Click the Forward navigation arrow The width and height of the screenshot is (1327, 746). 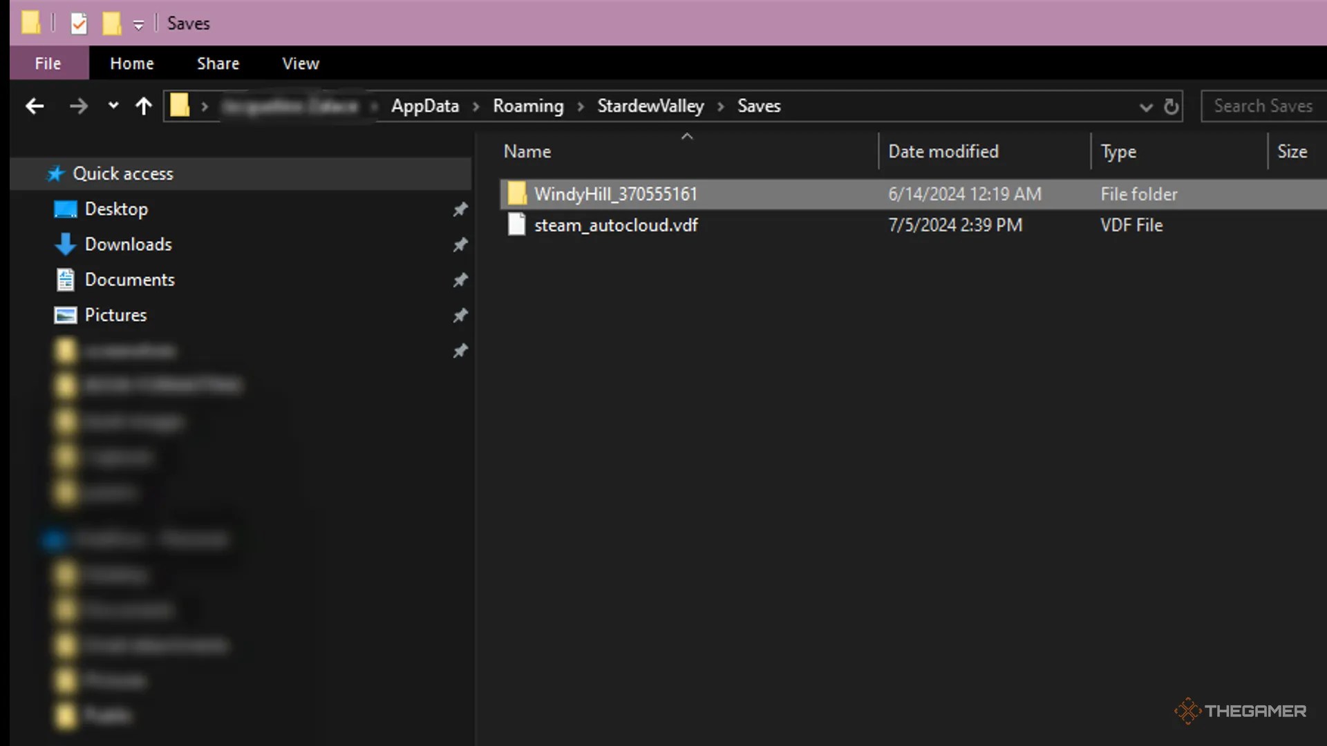click(79, 106)
